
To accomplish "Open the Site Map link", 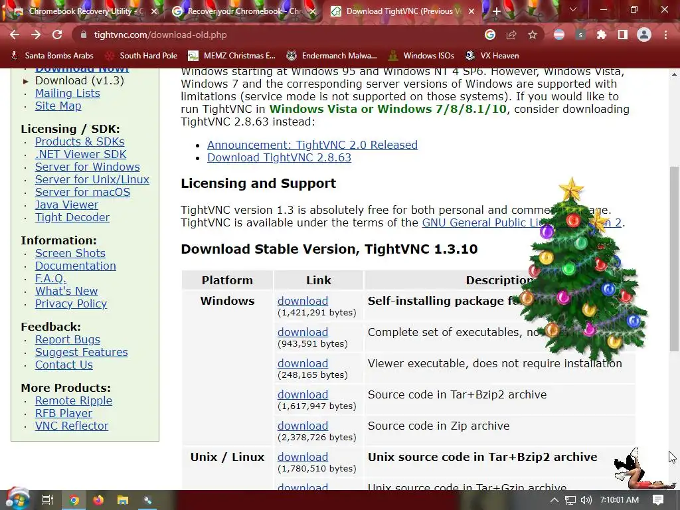I will pos(58,106).
